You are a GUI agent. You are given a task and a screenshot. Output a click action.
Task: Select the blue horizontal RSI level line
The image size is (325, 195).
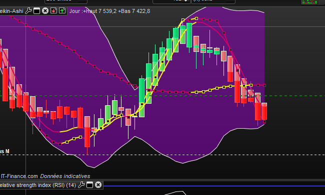pyautogui.click(x=214, y=186)
